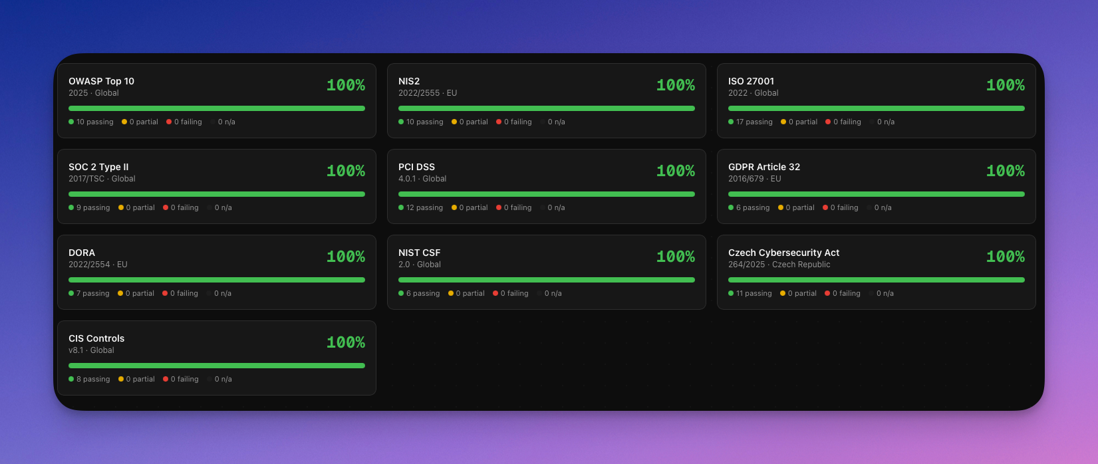1098x464 pixels.
Task: Click the DORA progress bar
Action: pos(217,280)
